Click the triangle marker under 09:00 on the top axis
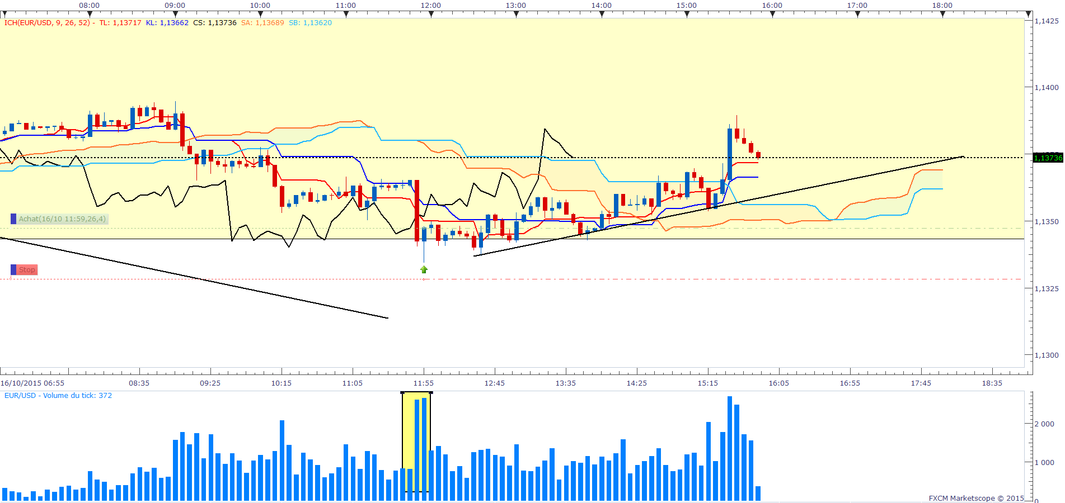The image size is (1065, 503). [175, 15]
